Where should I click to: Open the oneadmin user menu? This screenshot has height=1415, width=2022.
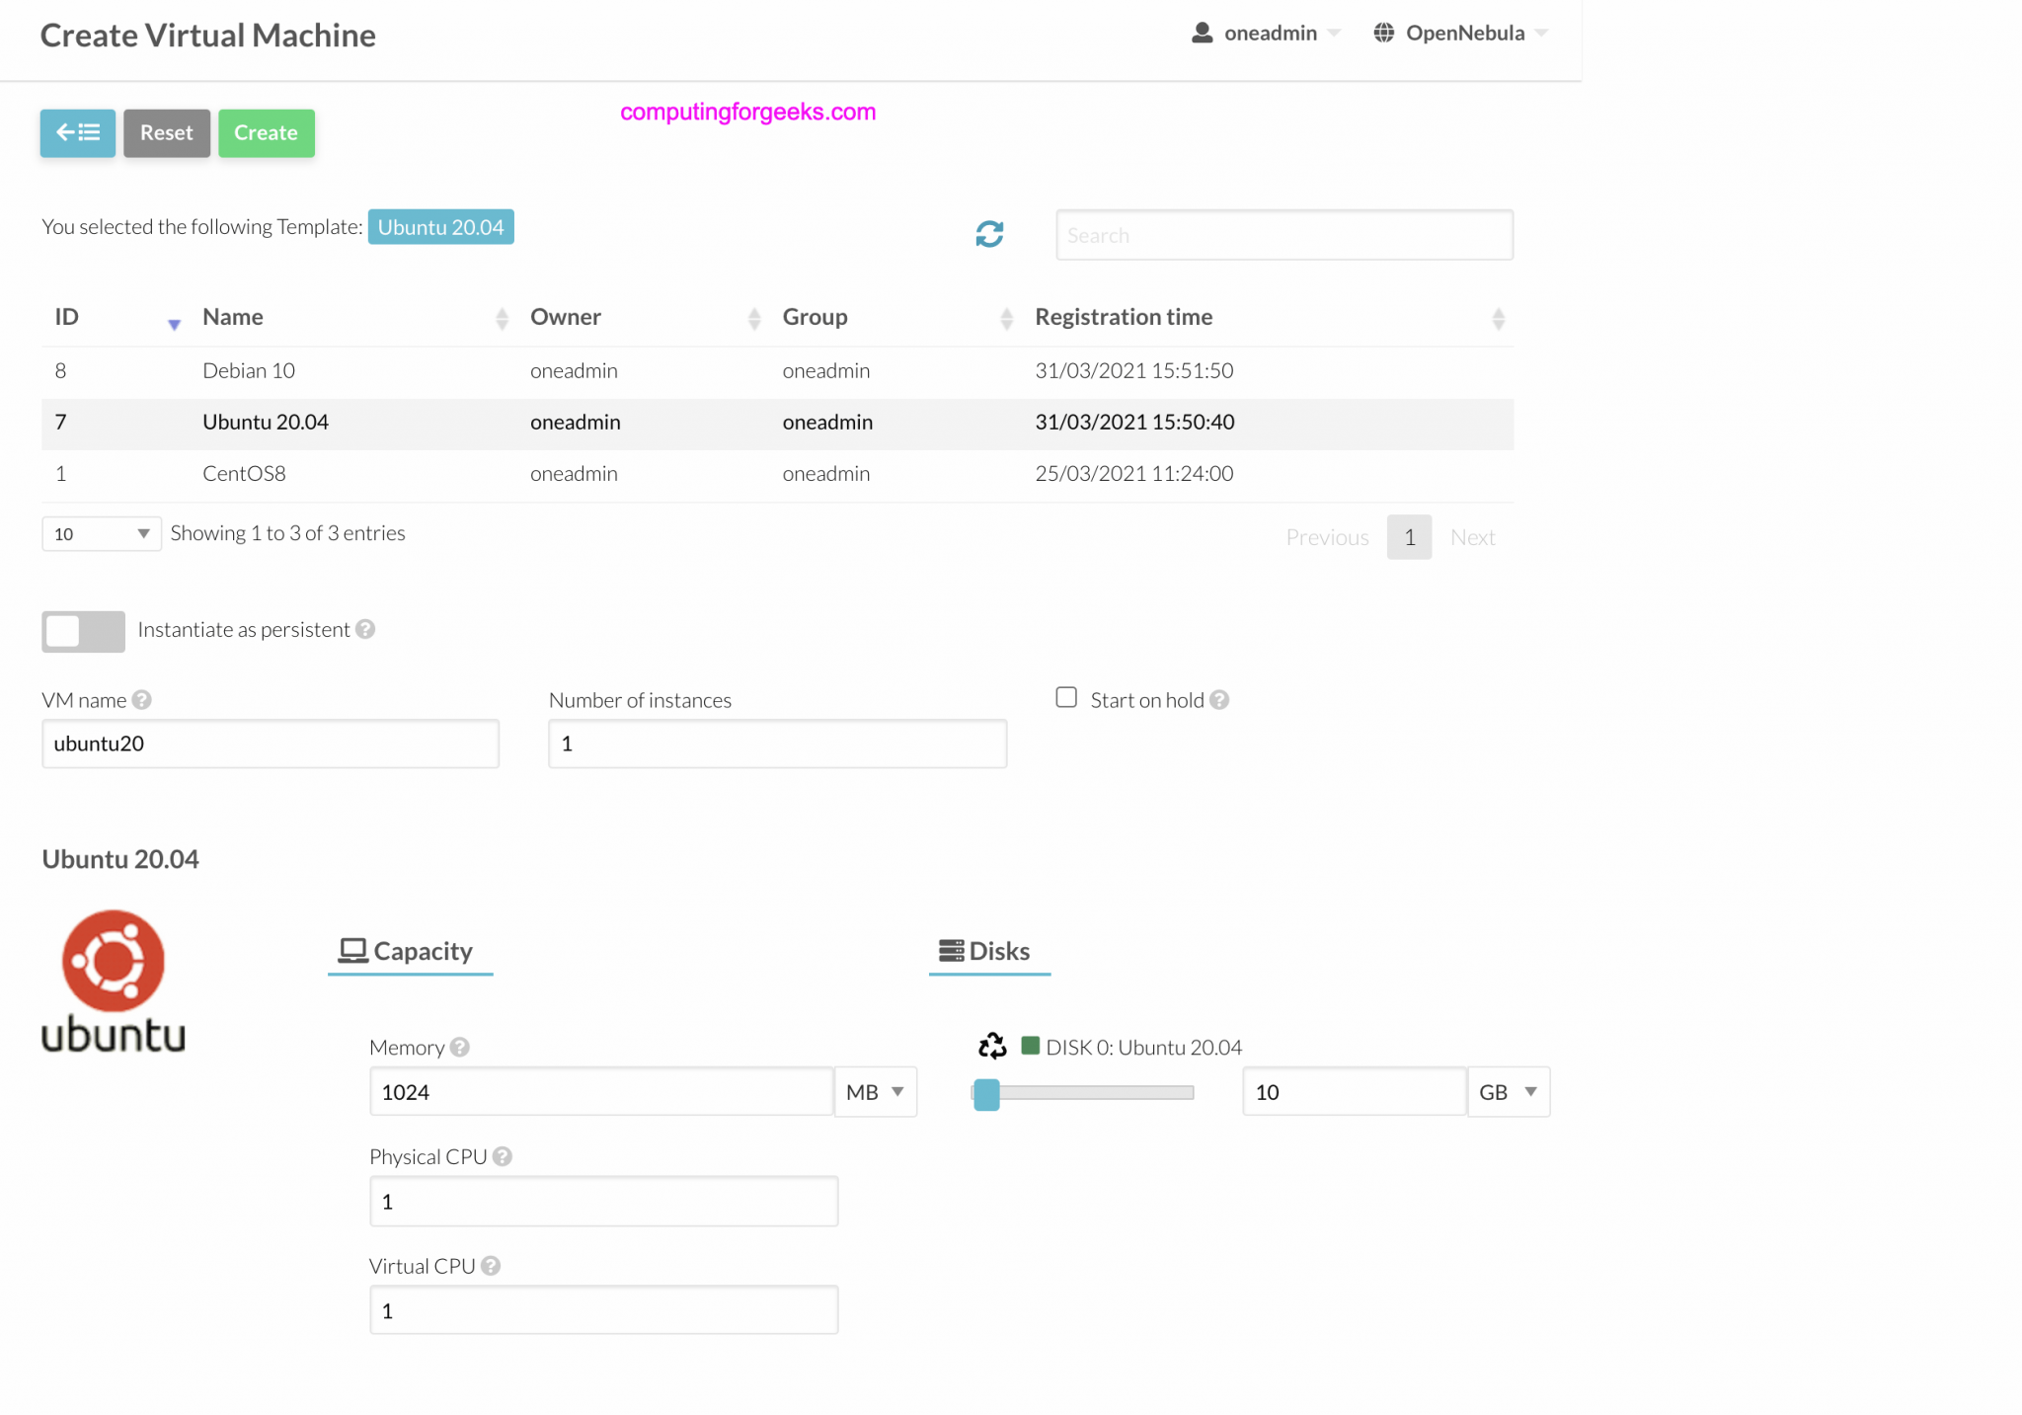pos(1268,34)
